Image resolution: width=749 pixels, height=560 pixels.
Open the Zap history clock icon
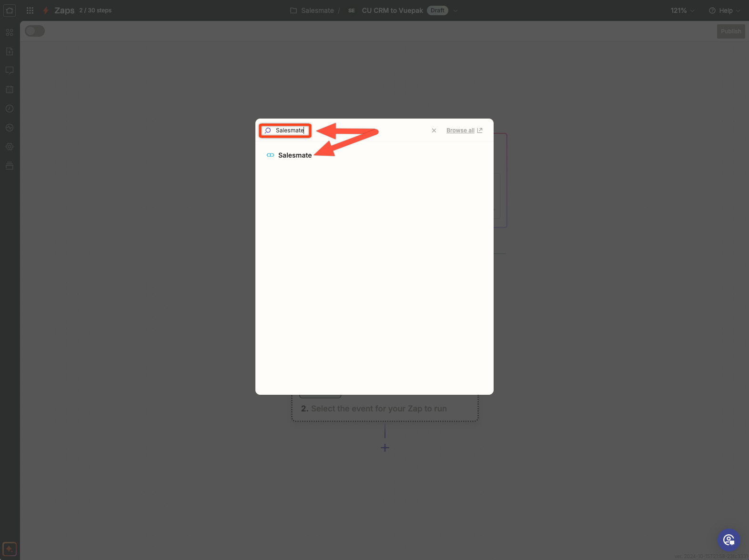[x=10, y=109]
